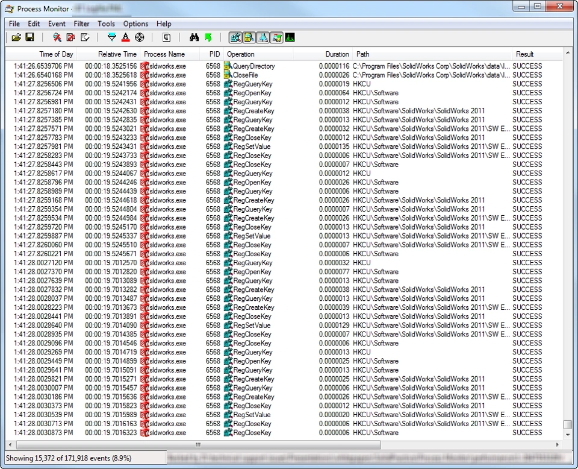Open the Filter dialog funnel icon

point(112,37)
